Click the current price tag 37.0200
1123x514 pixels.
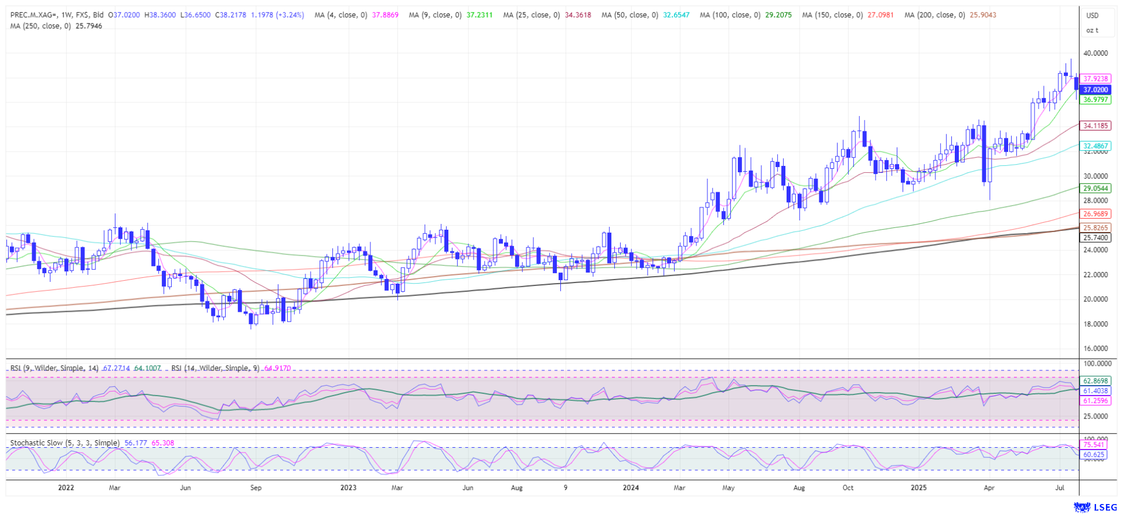pyautogui.click(x=1095, y=90)
